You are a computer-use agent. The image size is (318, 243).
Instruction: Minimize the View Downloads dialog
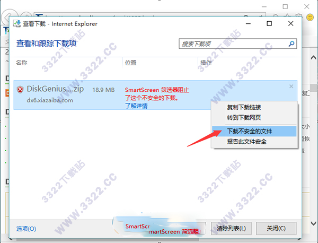point(248,23)
